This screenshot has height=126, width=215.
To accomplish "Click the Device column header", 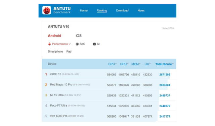I will point(52,64).
